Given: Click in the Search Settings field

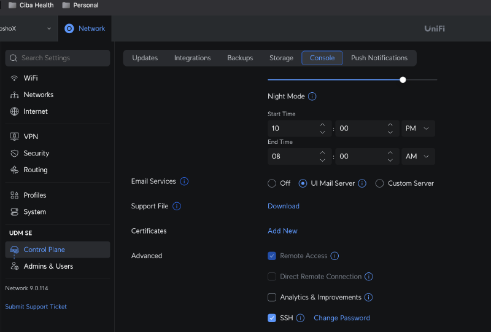Looking at the screenshot, I should click(x=58, y=58).
